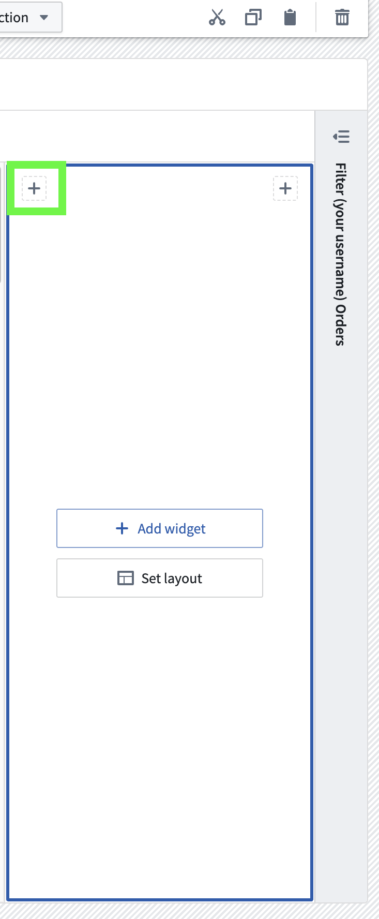Screen dimensions: 379x919
Task: Click the grid icon inside Set layout button
Action: (125, 578)
